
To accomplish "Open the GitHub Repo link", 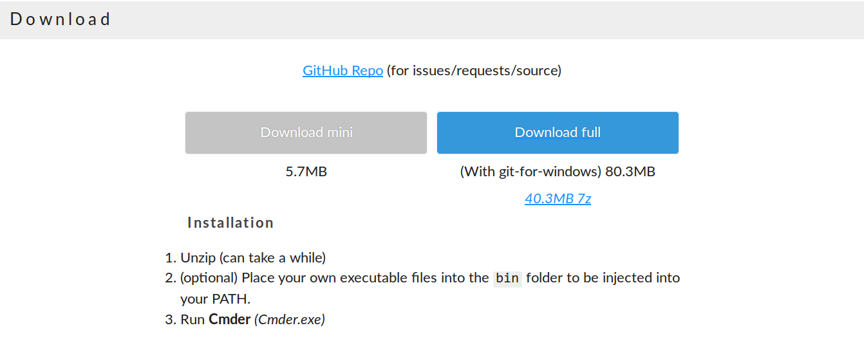I will pyautogui.click(x=343, y=71).
